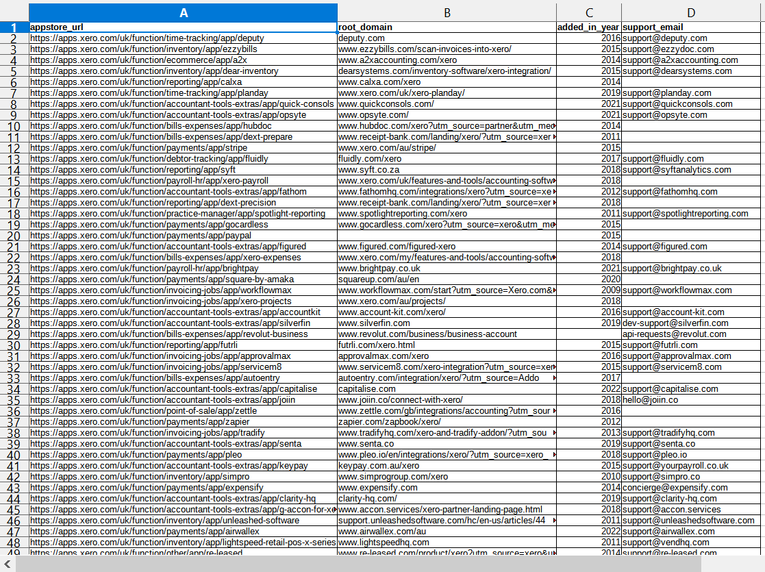Click the appstore_url header cell
This screenshot has width=765, height=572.
(x=184, y=27)
